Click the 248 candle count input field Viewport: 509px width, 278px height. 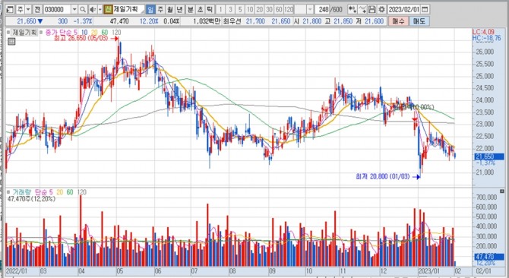[x=323, y=9]
